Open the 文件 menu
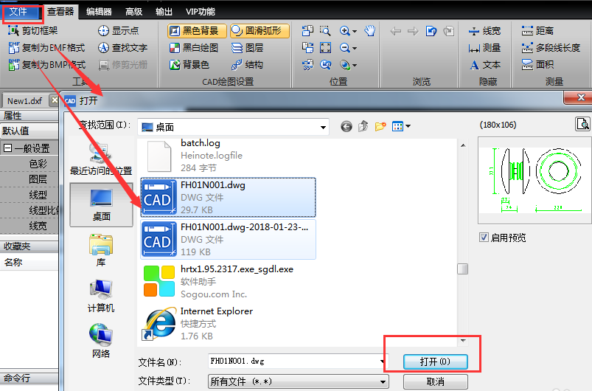 (18, 11)
